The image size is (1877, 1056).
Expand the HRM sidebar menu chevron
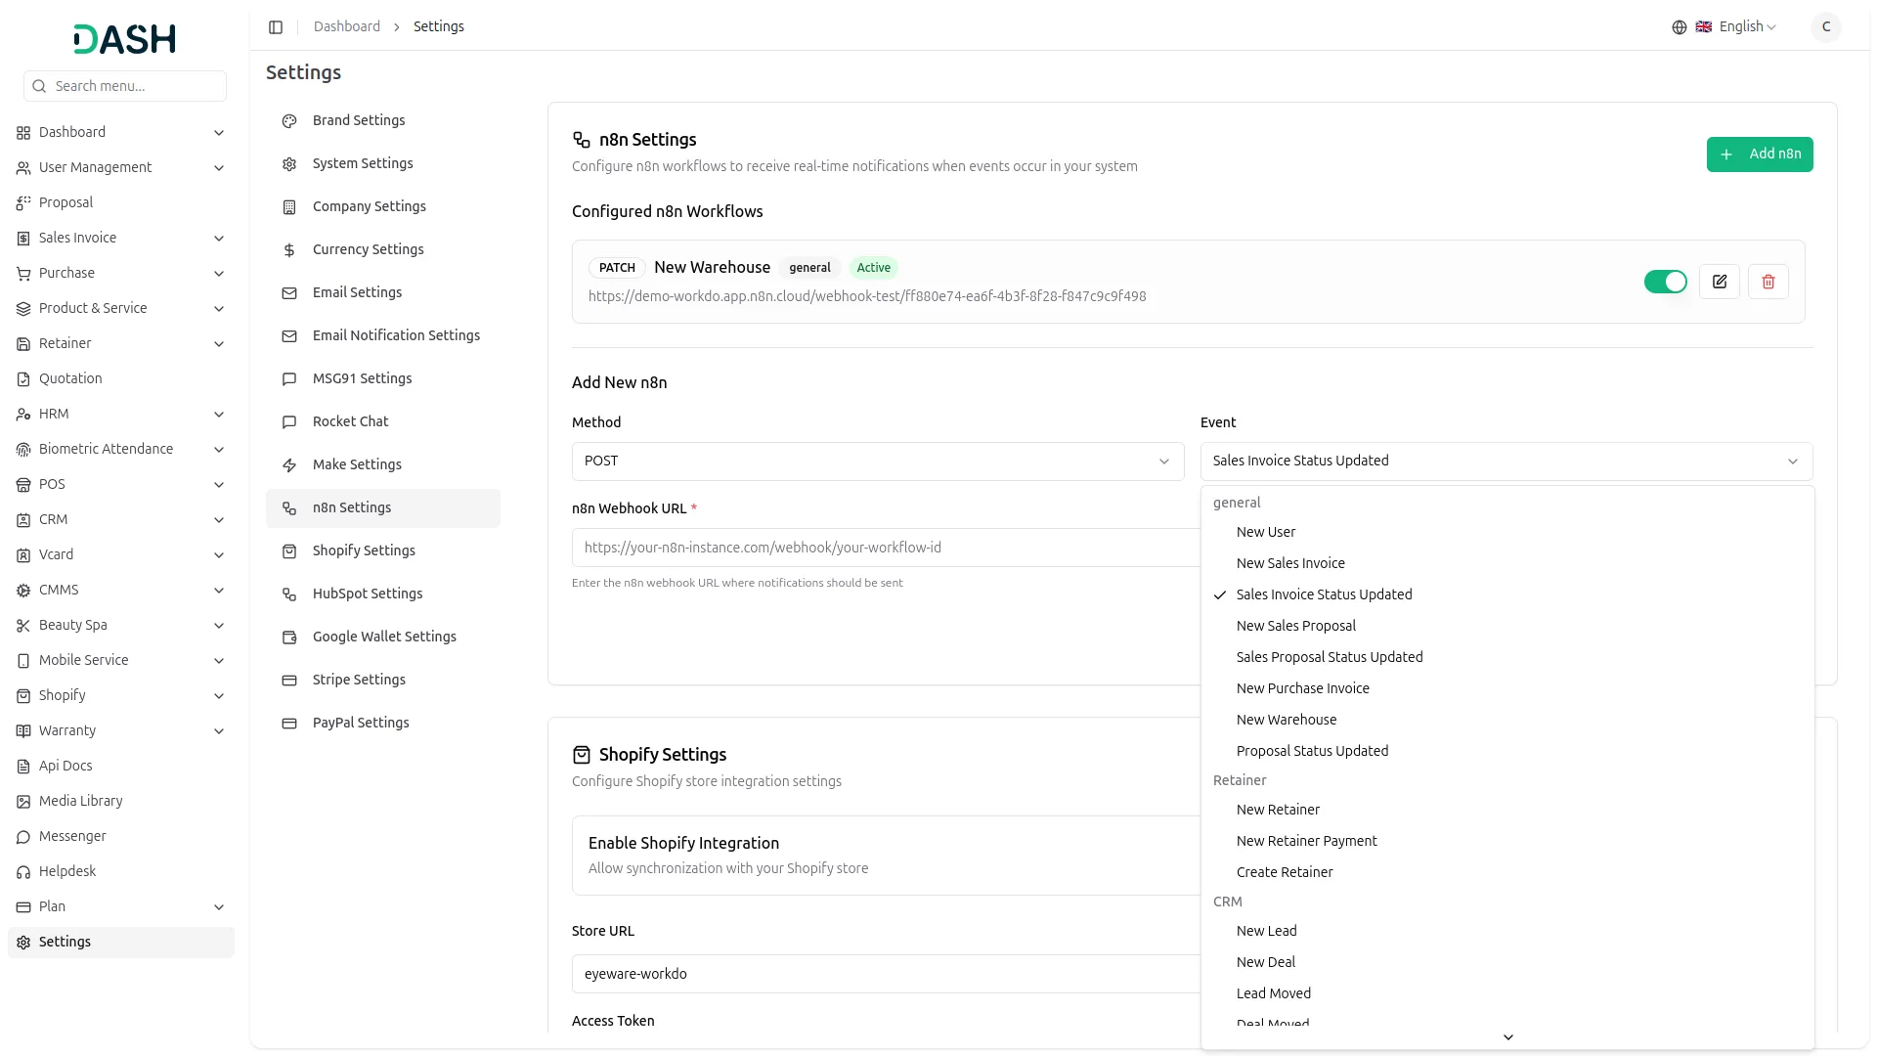(219, 415)
